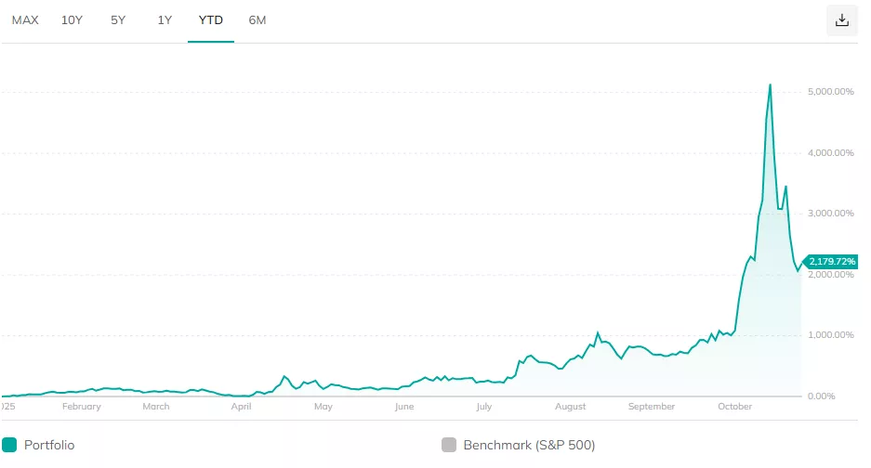Screen dimensions: 871x468
Task: Click the August x-axis label
Action: click(571, 407)
